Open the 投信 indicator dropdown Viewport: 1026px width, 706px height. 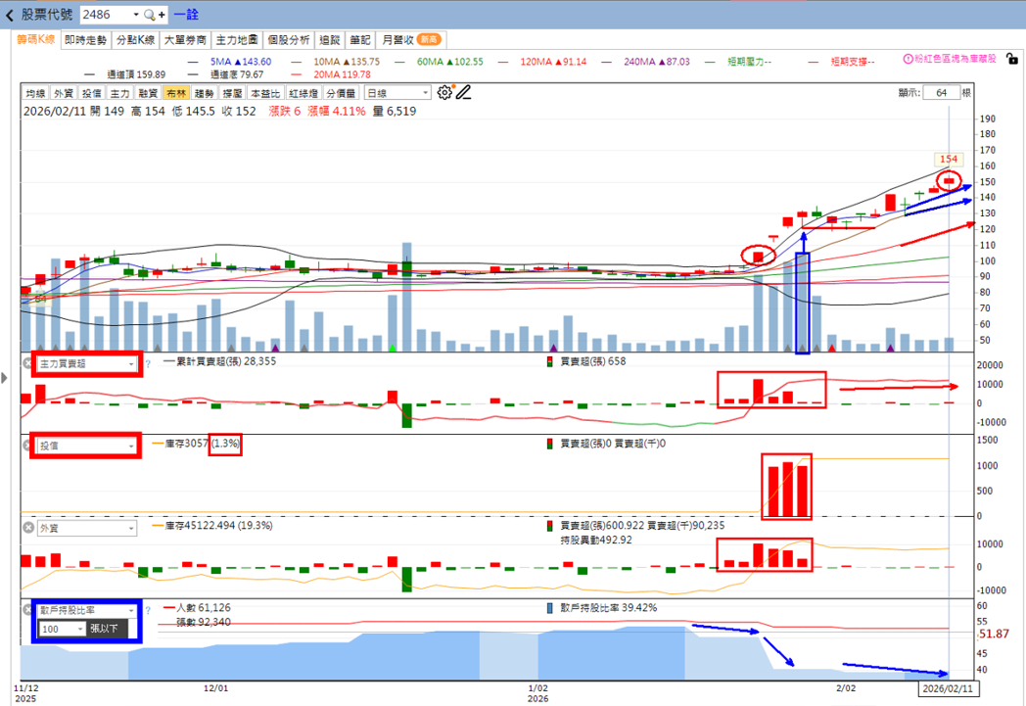(87, 446)
